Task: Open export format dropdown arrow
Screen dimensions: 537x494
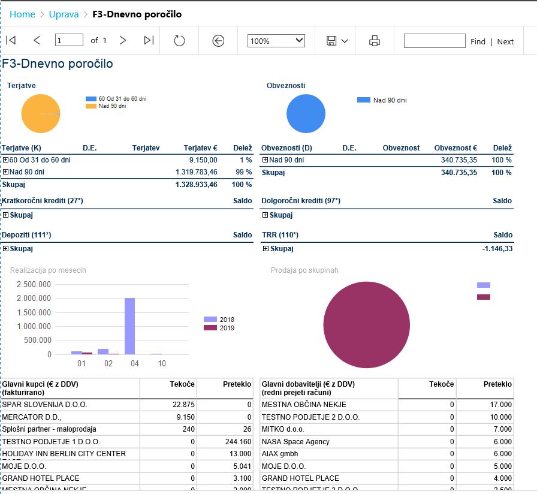Action: point(345,41)
